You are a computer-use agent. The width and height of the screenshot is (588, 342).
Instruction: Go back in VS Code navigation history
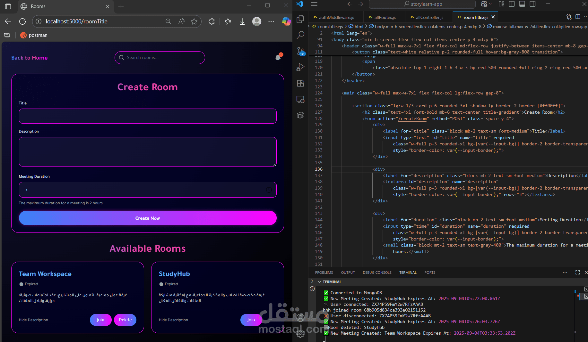(x=350, y=4)
